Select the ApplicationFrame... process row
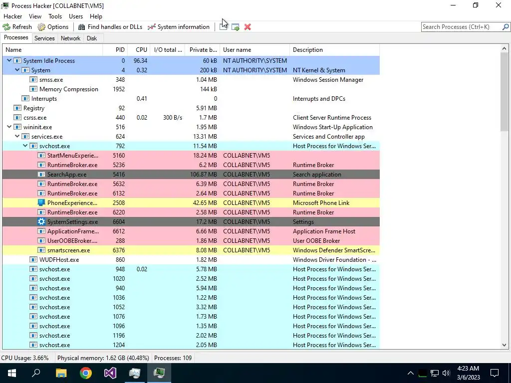This screenshot has width=511, height=383. 191,231
